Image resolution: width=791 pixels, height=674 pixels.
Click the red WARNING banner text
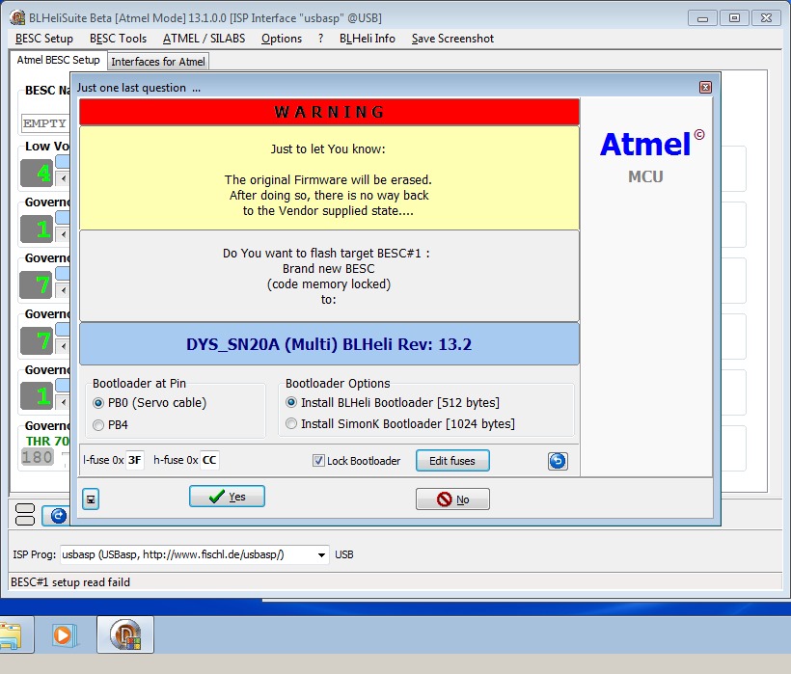click(x=329, y=112)
